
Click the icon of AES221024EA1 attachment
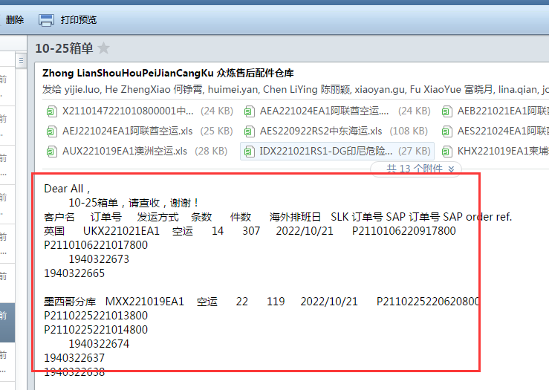pos(446,131)
